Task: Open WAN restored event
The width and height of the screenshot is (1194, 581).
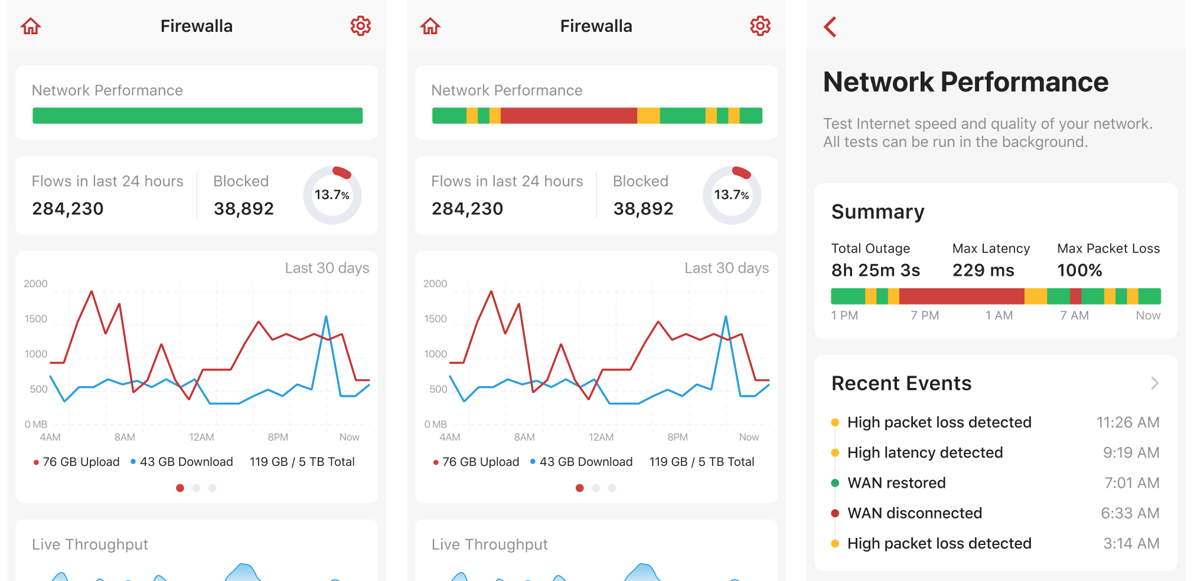Action: (x=996, y=483)
